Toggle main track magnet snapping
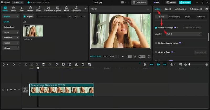The width and height of the screenshot is (210, 110). click(x=152, y=64)
